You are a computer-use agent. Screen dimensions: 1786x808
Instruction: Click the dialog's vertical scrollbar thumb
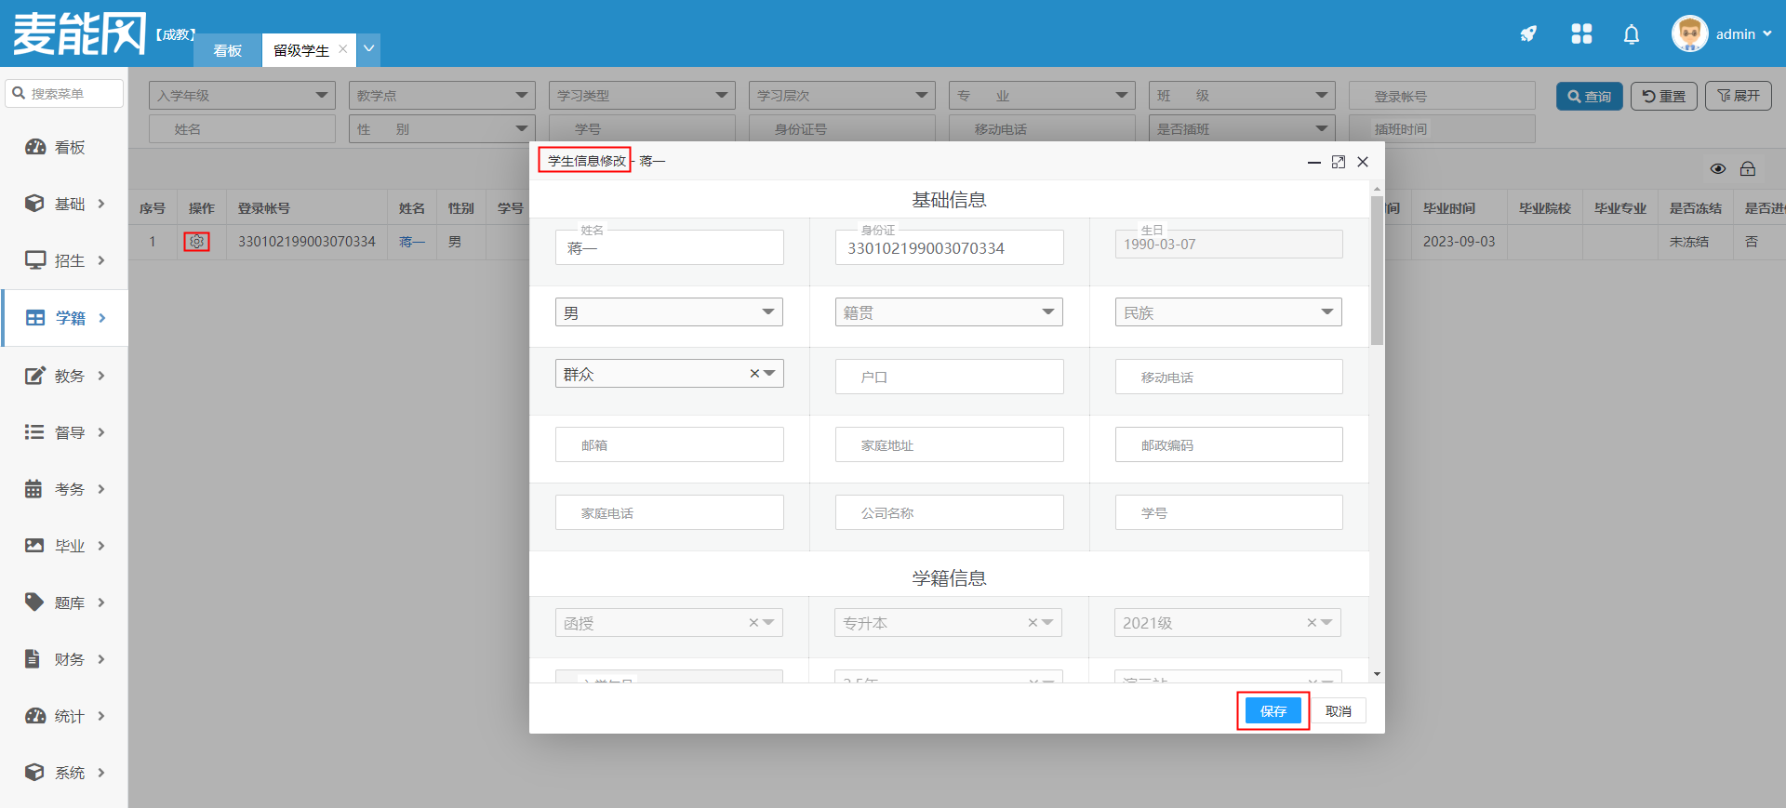click(x=1377, y=270)
